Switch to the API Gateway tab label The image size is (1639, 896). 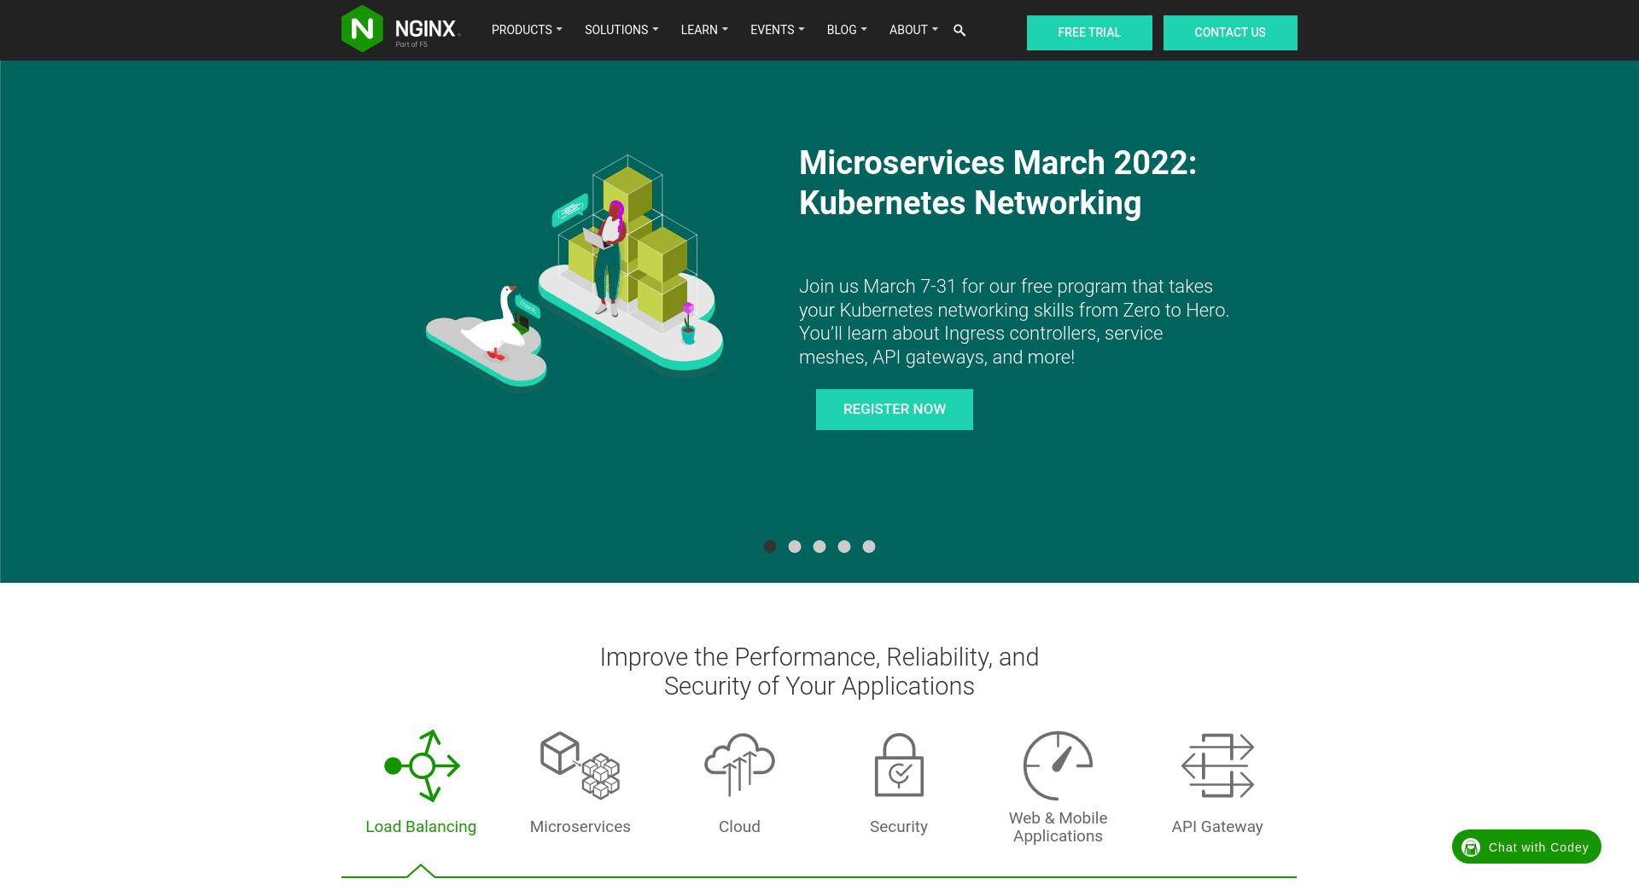click(1217, 827)
